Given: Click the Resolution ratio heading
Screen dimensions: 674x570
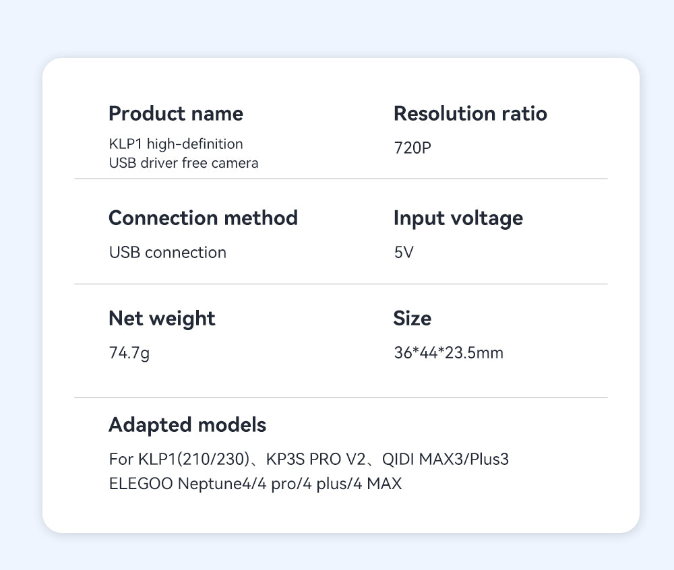Looking at the screenshot, I should [470, 113].
